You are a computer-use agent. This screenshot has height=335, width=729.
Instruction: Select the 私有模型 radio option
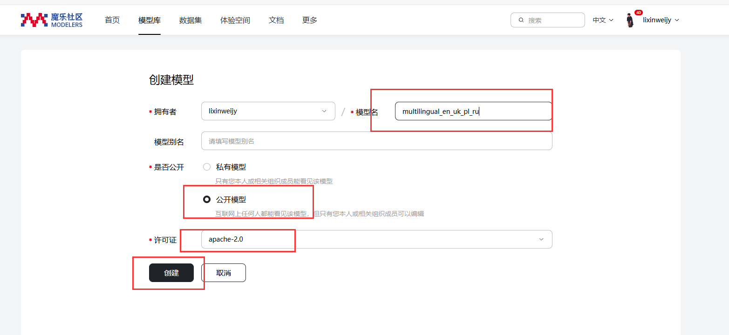click(x=207, y=167)
